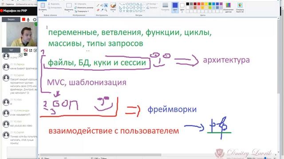Click Resize image (Изменить размер)
Image resolution: width=284 pixels, height=159 pixels.
pyautogui.click(x=84, y=8)
